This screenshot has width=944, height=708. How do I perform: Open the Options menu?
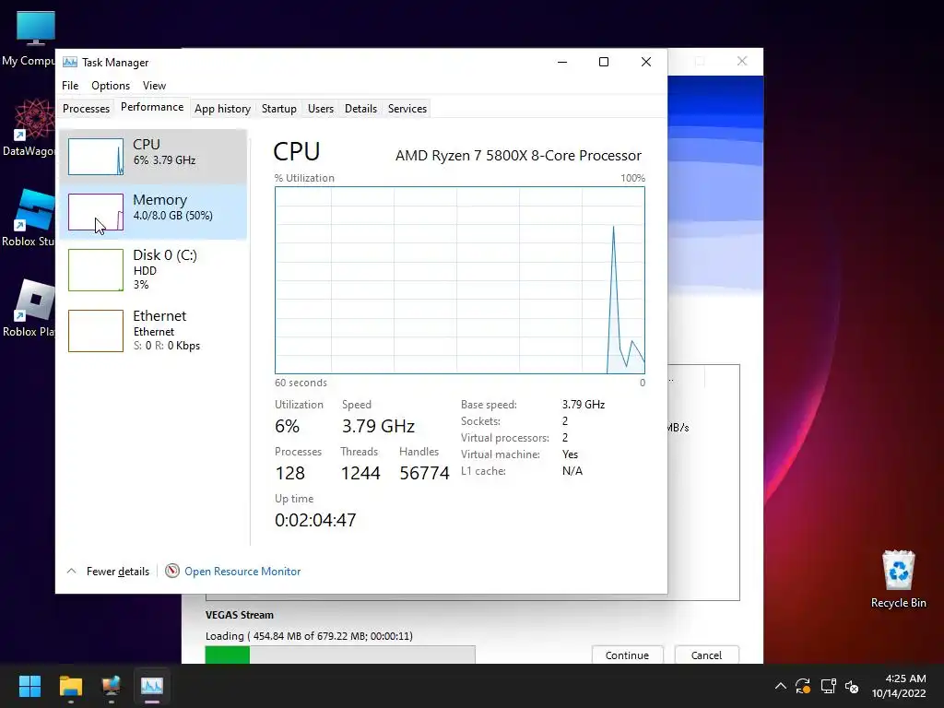pos(111,86)
